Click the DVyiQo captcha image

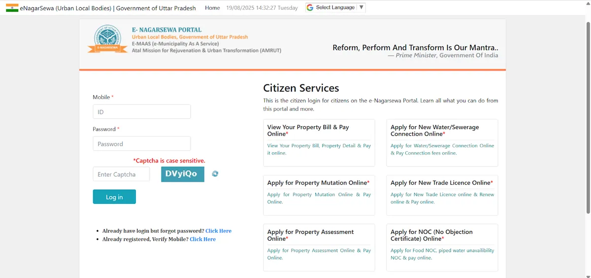182,174
